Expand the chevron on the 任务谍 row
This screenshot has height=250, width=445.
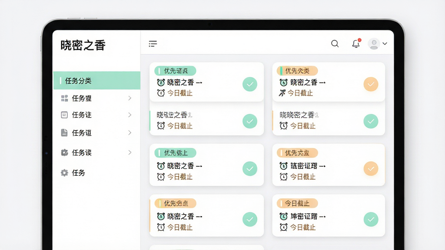[130, 152]
